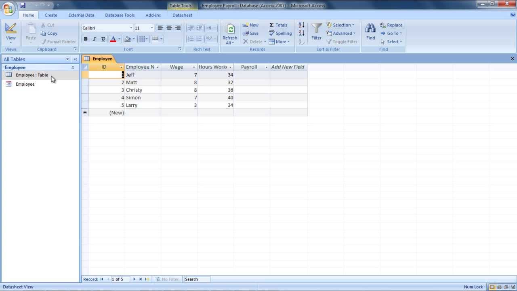The image size is (517, 291).
Task: Apply fill/back color bucket
Action: (128, 39)
